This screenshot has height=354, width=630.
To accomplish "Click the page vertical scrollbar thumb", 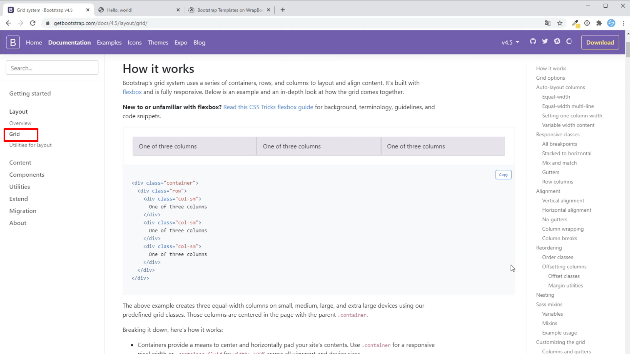I will 628,50.
